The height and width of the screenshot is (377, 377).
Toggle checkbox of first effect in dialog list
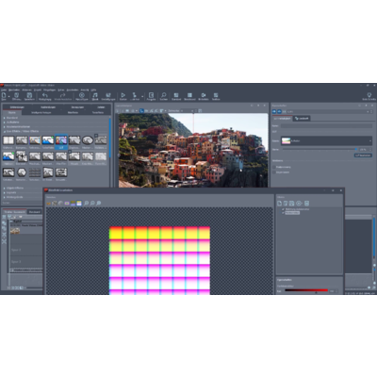(x=284, y=209)
